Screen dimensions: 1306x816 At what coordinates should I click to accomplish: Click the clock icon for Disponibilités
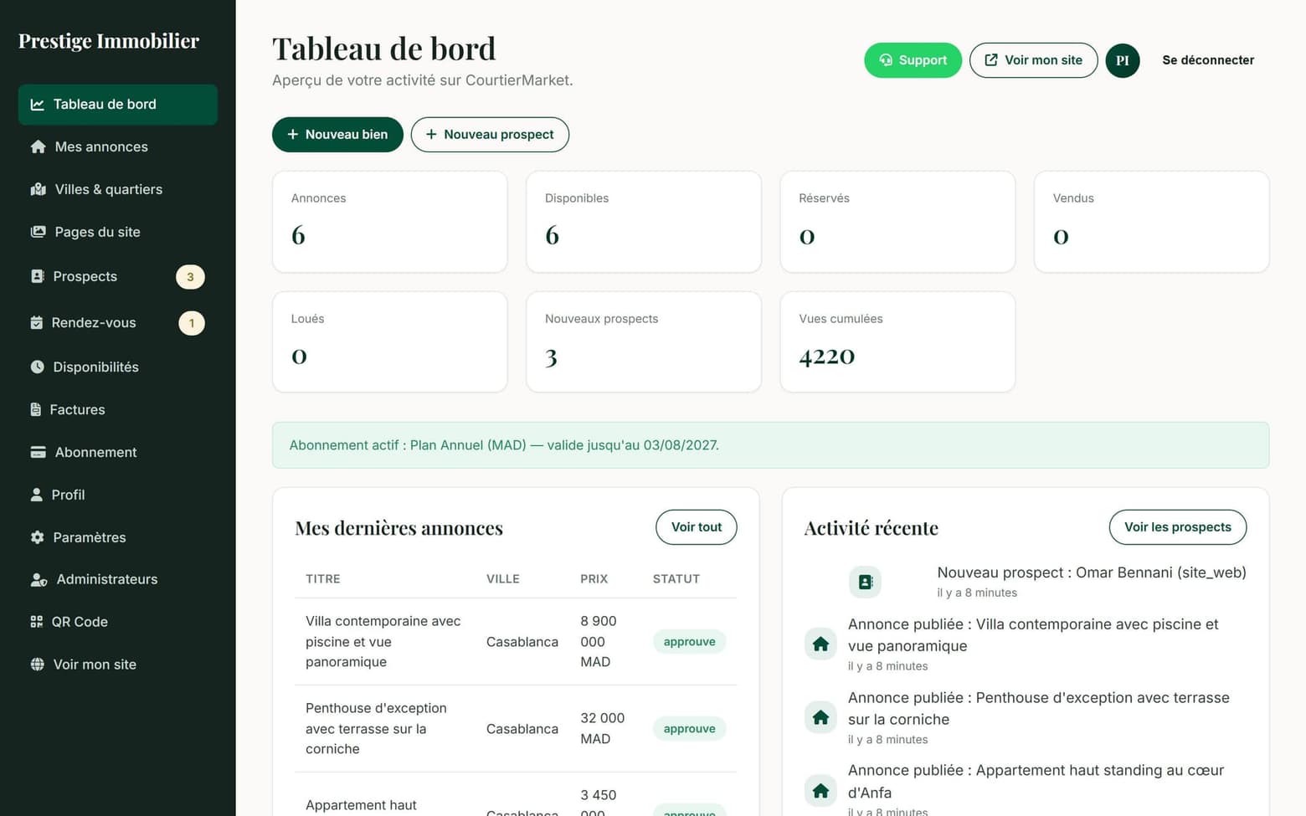coord(37,367)
